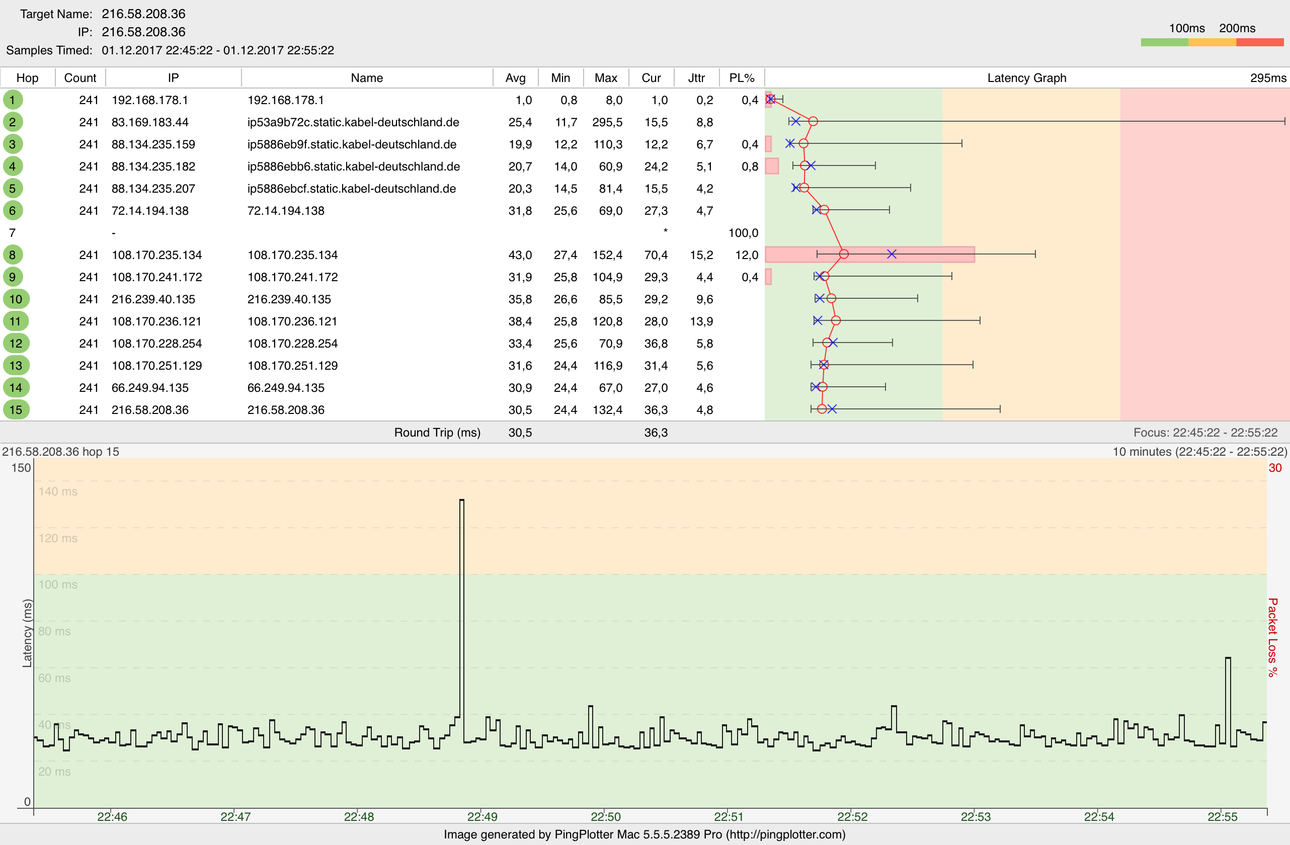Image resolution: width=1290 pixels, height=845 pixels.
Task: Select hop 4 green circle icon
Action: point(13,166)
